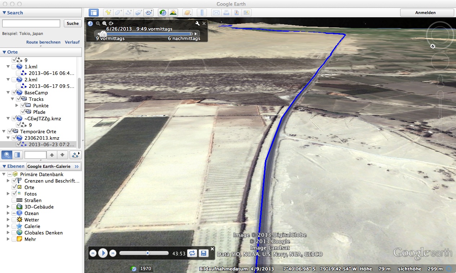Click the email envelope toolbar icon
Image resolution: width=456 pixels, height=273 pixels.
click(x=216, y=13)
